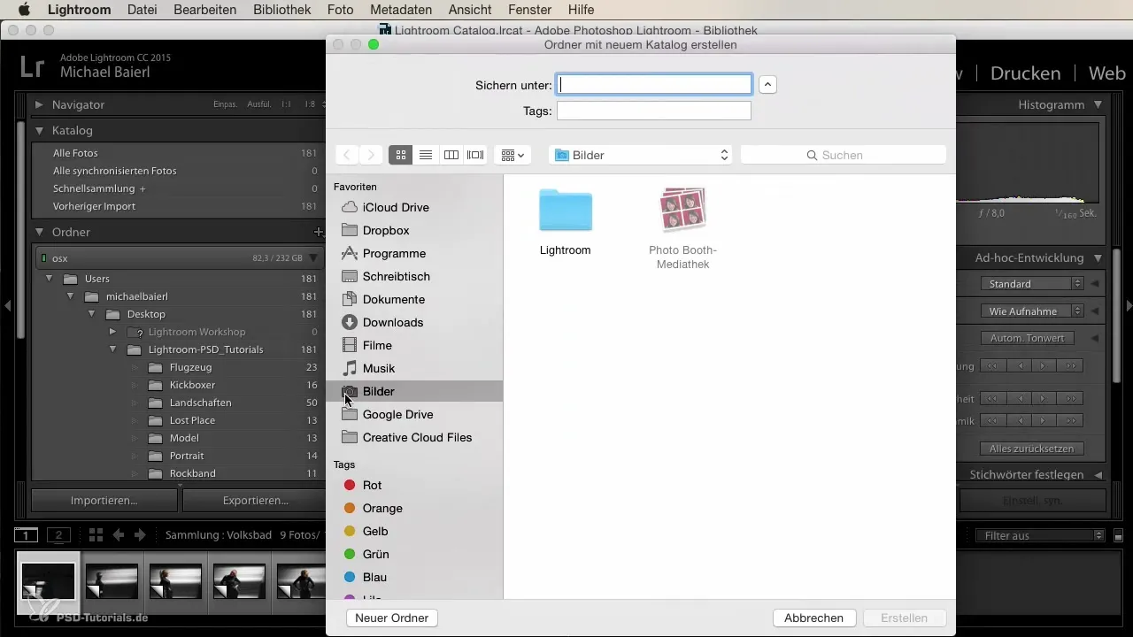Open the Lightroom application menu
This screenshot has width=1133, height=637.
[79, 10]
